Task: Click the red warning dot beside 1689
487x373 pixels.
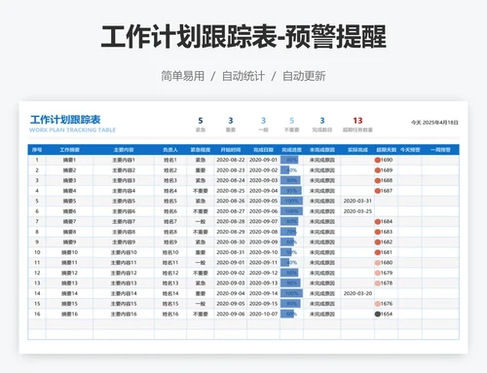Action: click(378, 170)
